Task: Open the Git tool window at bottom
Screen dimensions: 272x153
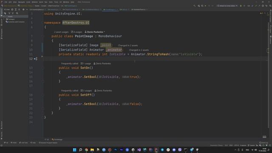Action: pos(6,143)
